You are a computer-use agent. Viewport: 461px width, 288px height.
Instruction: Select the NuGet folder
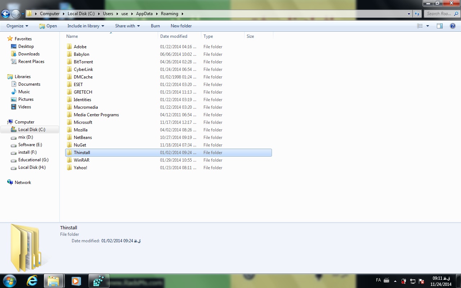tap(169, 145)
